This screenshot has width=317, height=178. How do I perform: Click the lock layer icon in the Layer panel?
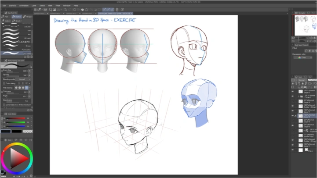[302, 83]
